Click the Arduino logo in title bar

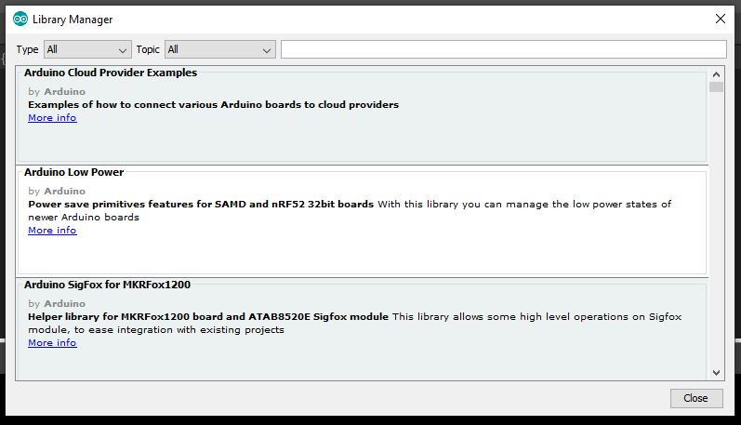pos(20,19)
